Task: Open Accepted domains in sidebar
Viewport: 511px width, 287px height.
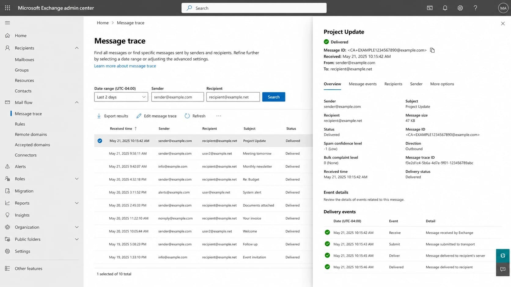Action: click(32, 145)
